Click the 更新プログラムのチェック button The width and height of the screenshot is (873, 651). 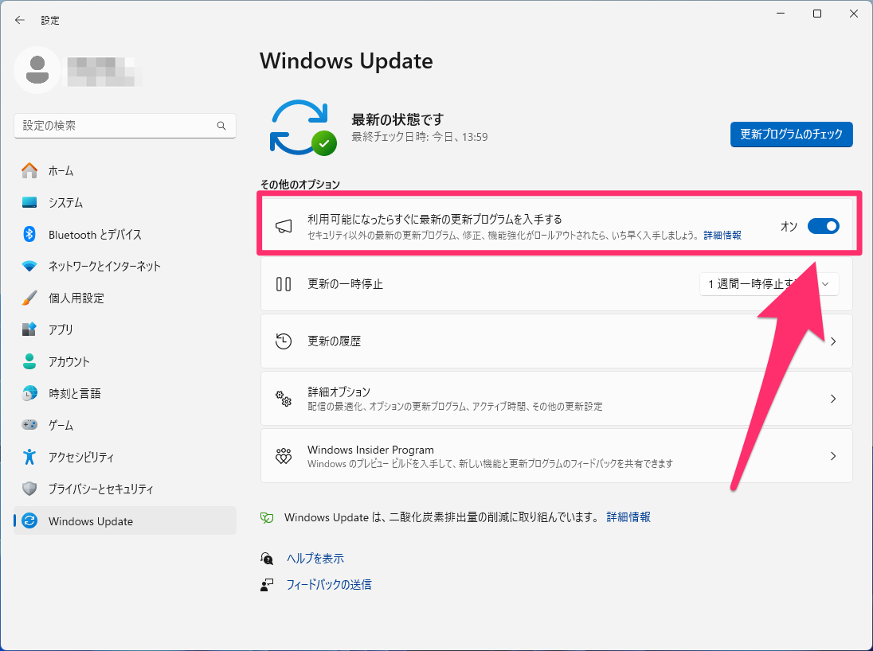[791, 134]
